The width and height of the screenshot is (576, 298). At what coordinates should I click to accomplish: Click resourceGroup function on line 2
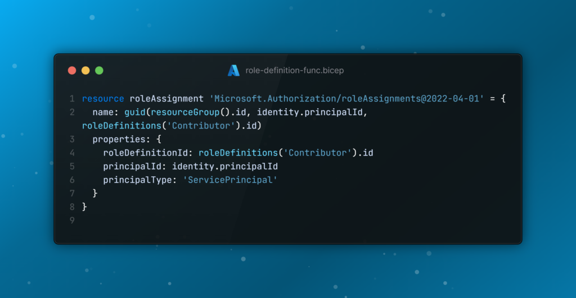point(185,112)
